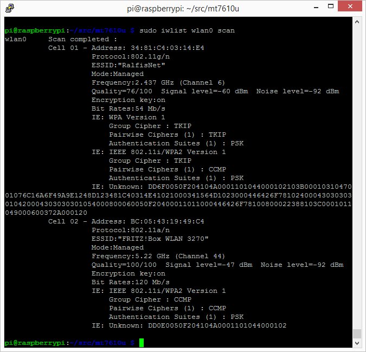Click 'Frequency:5.22 GHz (Channel 44)'
This screenshot has width=366, height=352.
158,256
